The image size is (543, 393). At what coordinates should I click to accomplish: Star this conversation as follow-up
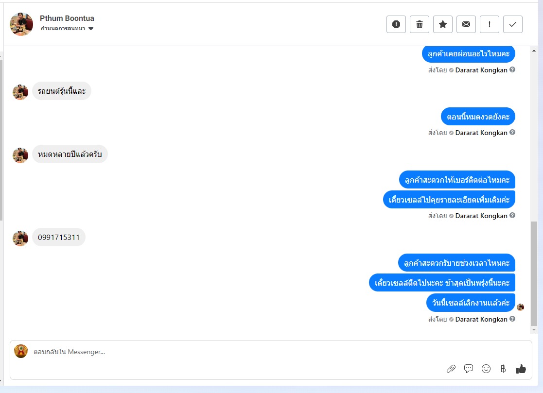[443, 24]
